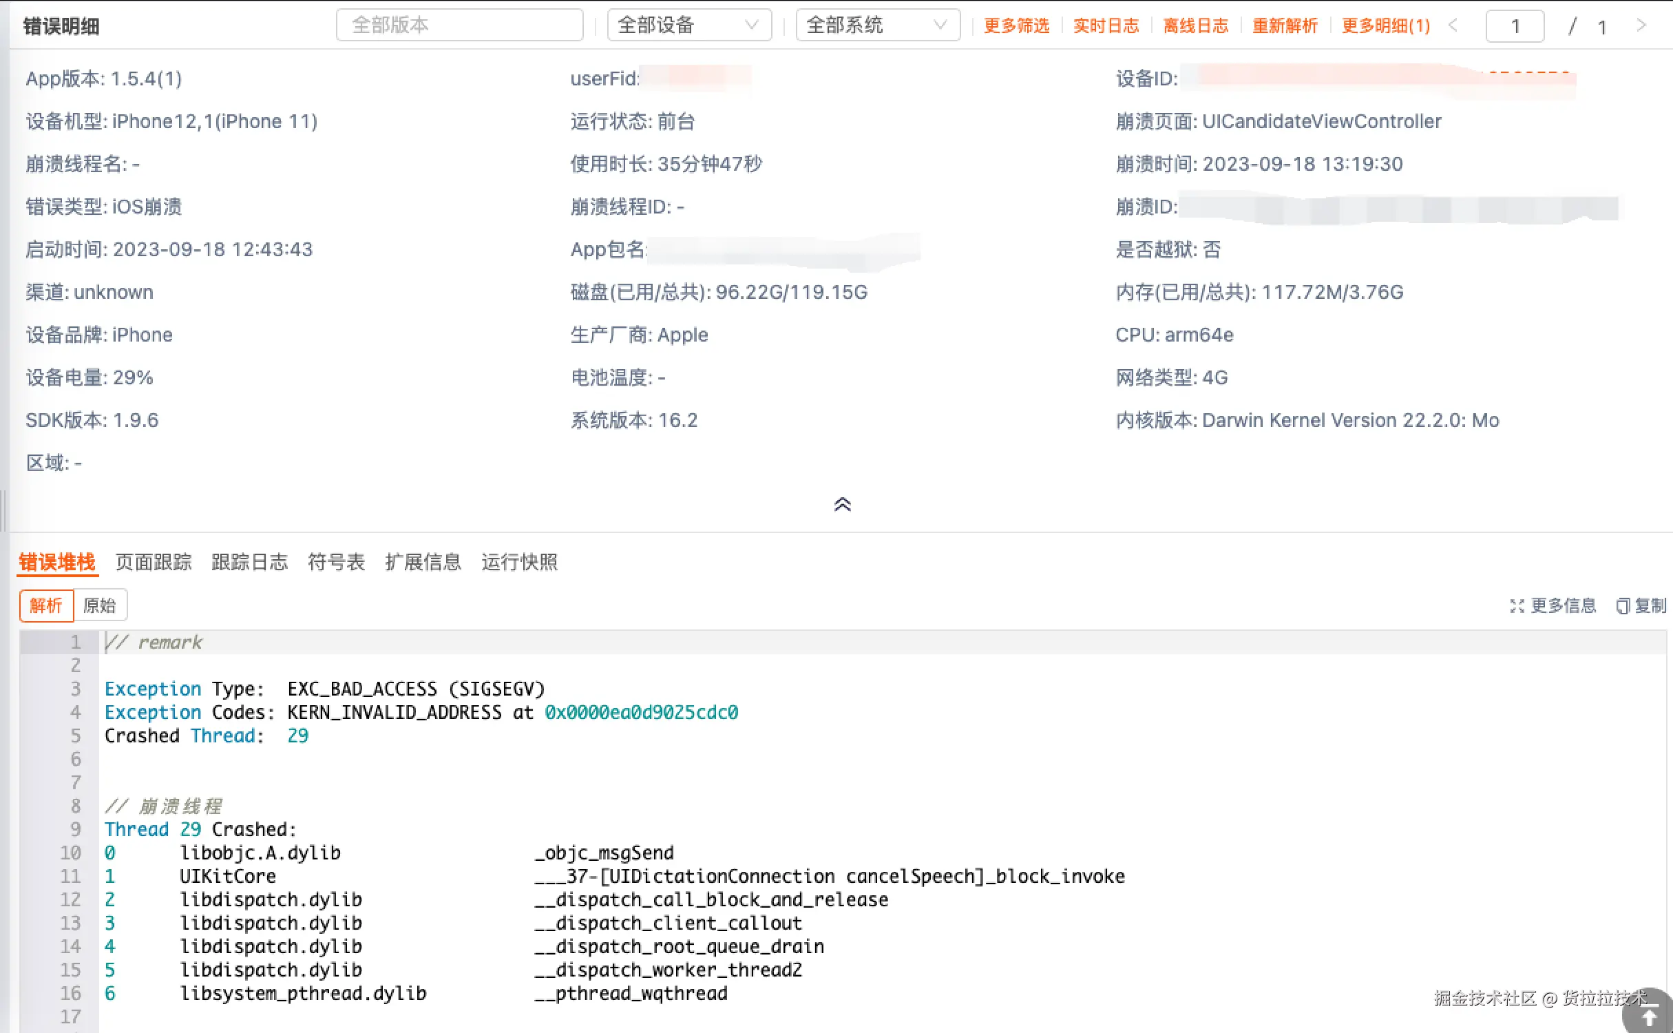
Task: Open the 全部设备 dropdown
Action: coord(688,25)
